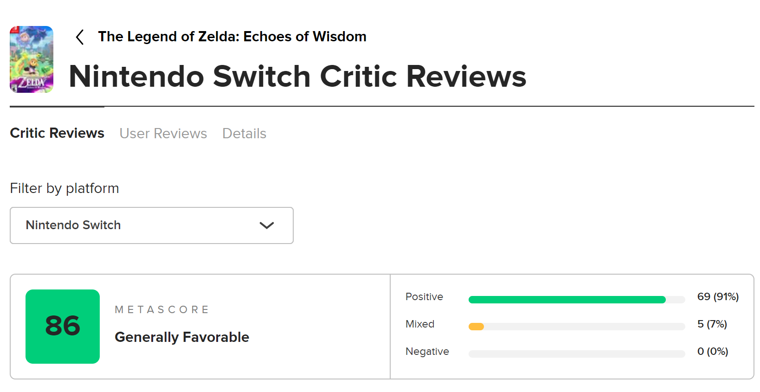Click the yellow Mixed reviews bar
Viewport: 760px width, 392px height.
tap(477, 327)
